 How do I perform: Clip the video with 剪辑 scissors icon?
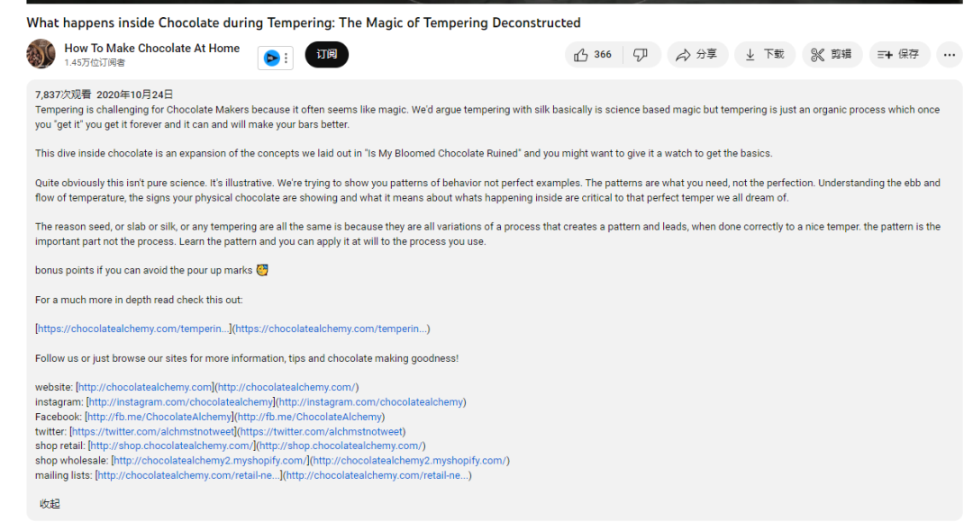[832, 55]
